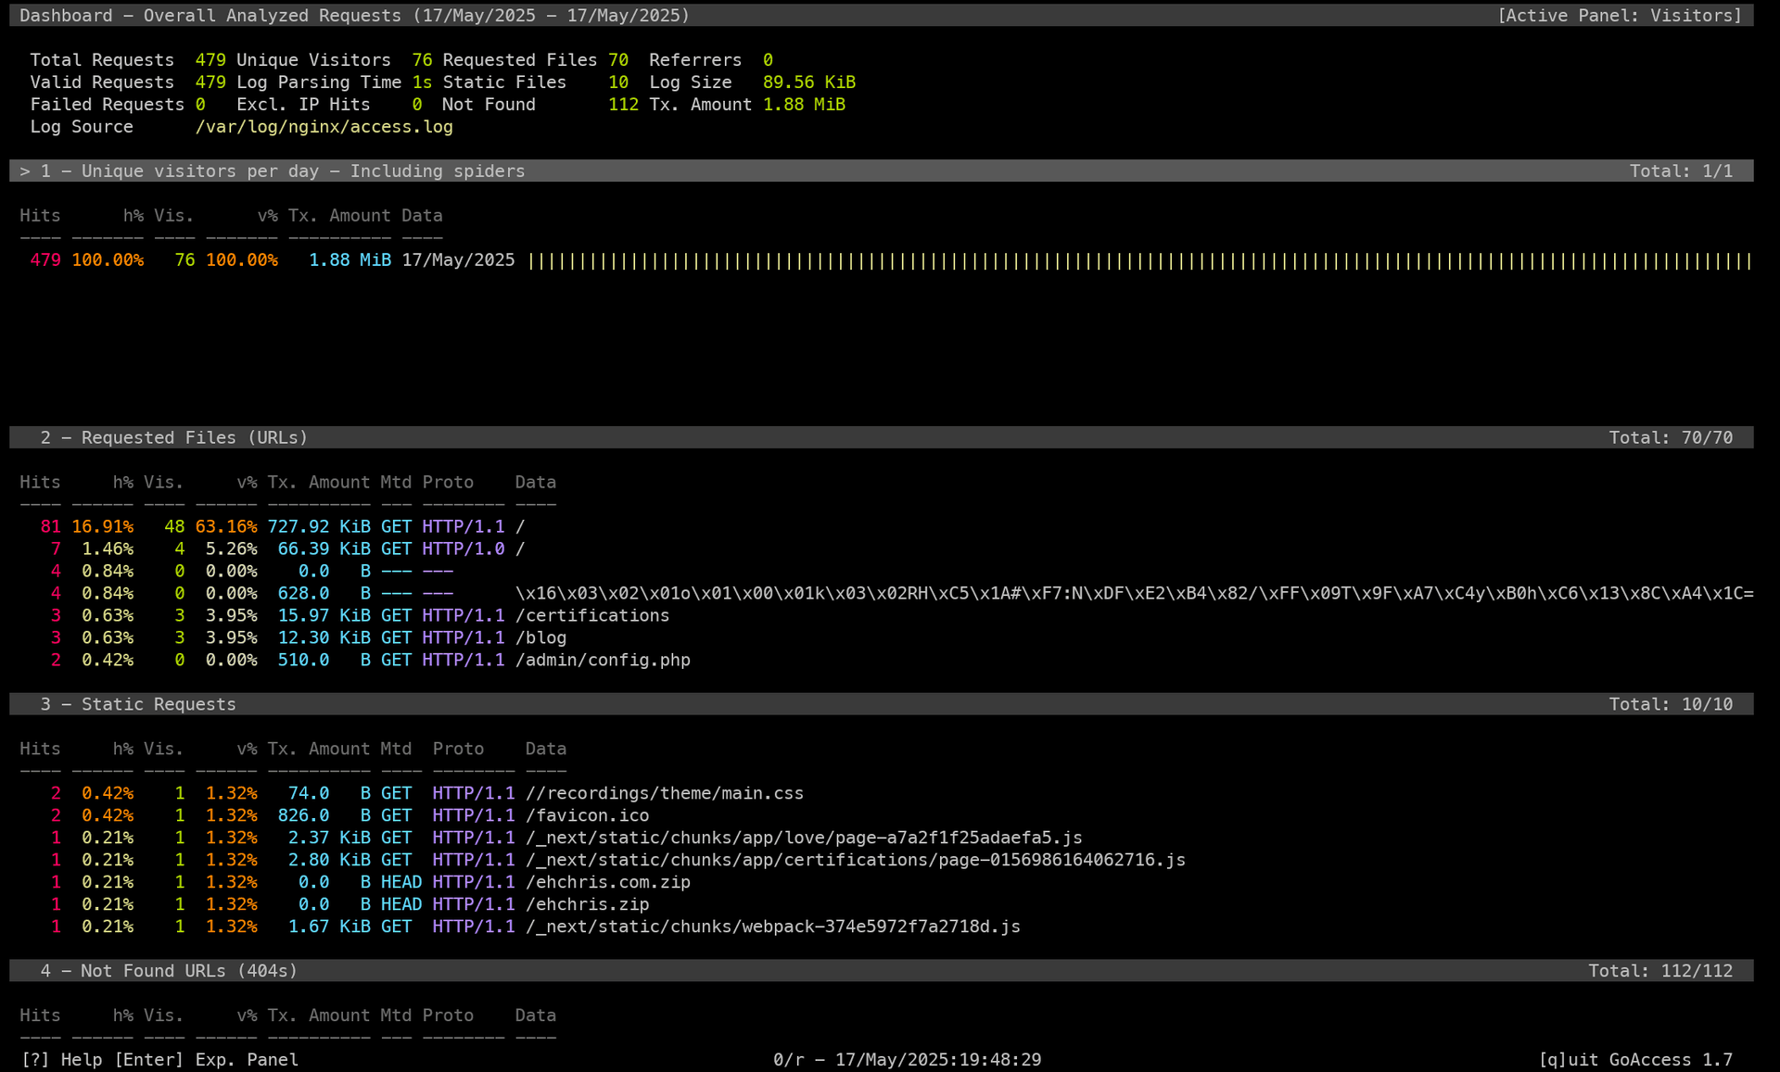Expand the Requested Files (URLs) panel header
Image resolution: width=1780 pixels, height=1072 pixels.
tap(881, 437)
